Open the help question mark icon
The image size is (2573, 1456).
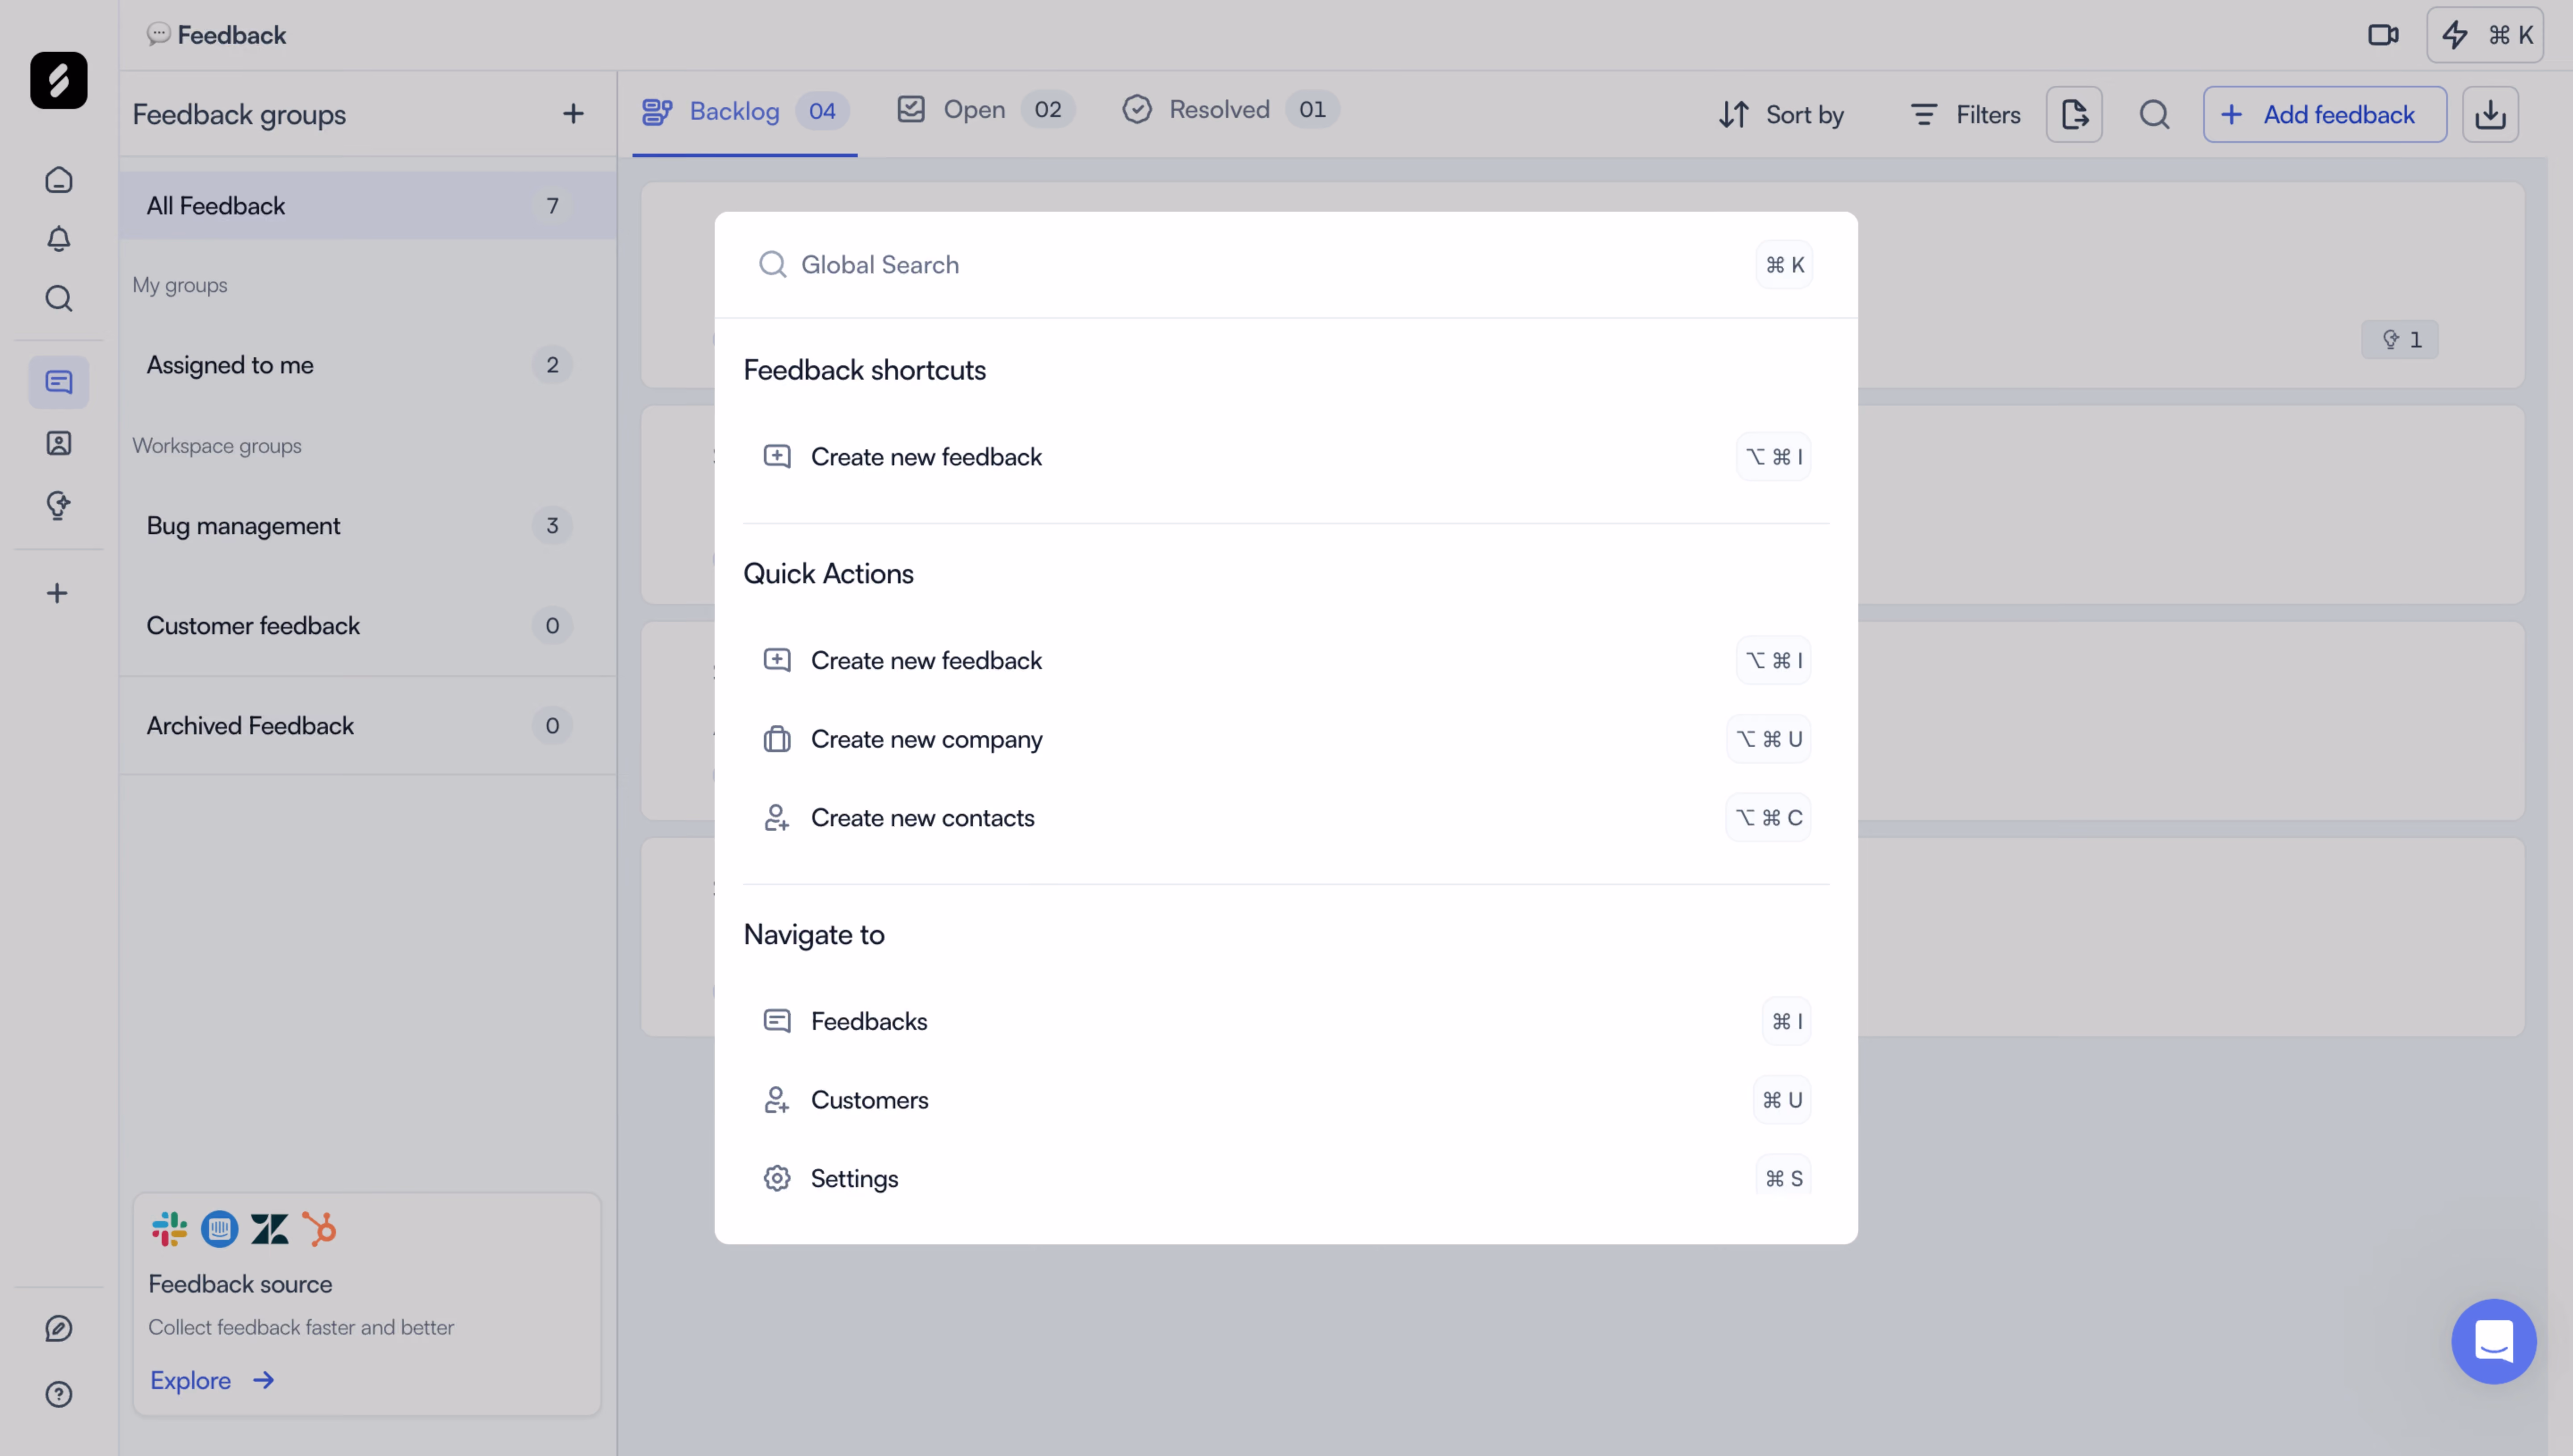coord(59,1394)
